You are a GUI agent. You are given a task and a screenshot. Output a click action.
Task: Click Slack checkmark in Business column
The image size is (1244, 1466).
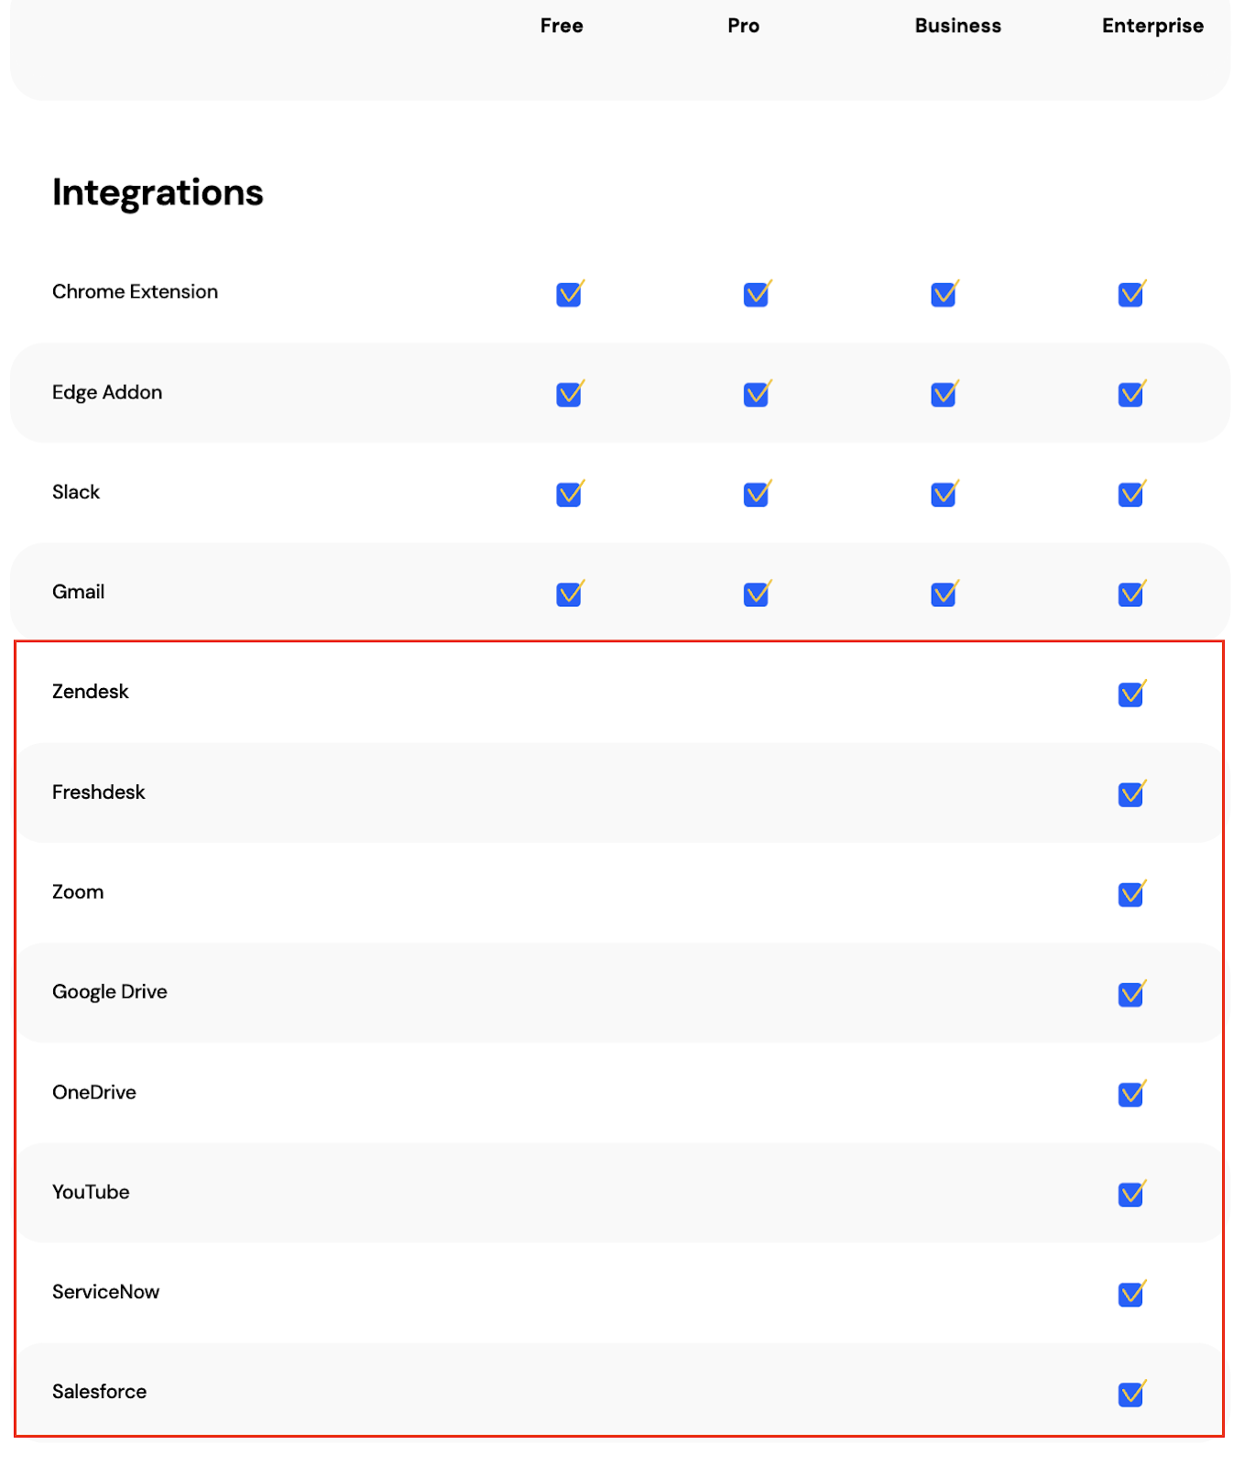944,493
